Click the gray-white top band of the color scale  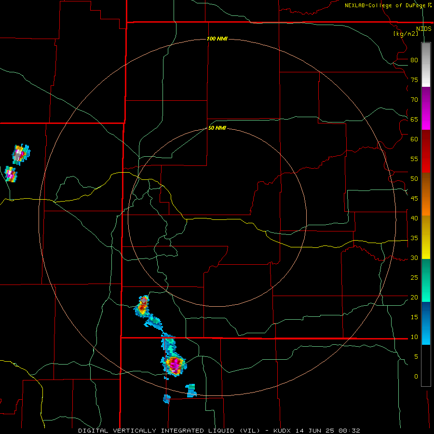[426, 65]
